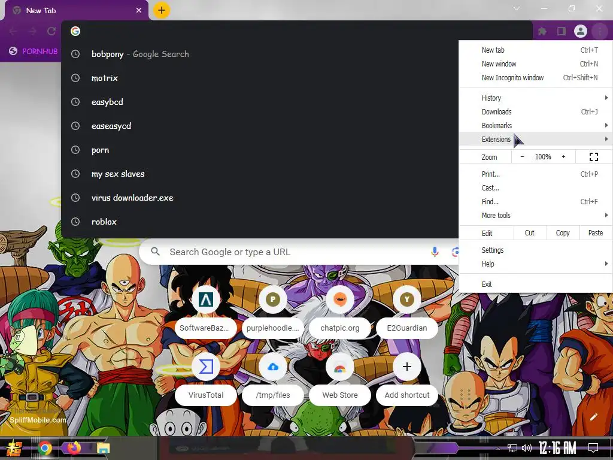Expand the Help submenu
This screenshot has width=613, height=460.
coord(536,264)
